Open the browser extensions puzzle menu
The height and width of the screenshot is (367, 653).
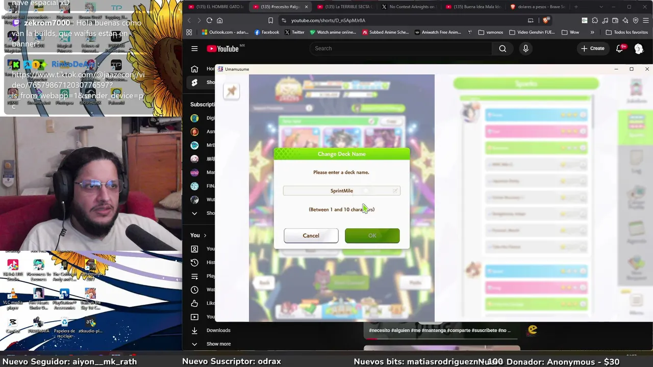tap(595, 20)
